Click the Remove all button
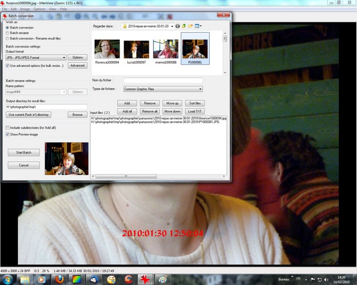This screenshot has width=357, height=285. tap(149, 111)
